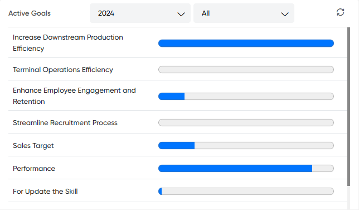This screenshot has height=210, width=359.
Task: Click the Streamline Recruitment progress bar
Action: coord(246,122)
